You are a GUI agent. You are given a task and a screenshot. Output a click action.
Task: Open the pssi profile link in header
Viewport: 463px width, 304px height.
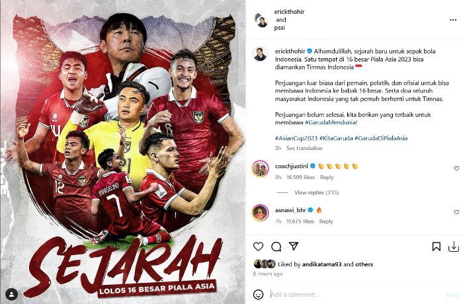pos(279,28)
